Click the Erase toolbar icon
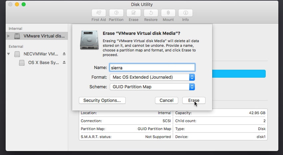Screen dimensions: 283x155 (x=134, y=13)
